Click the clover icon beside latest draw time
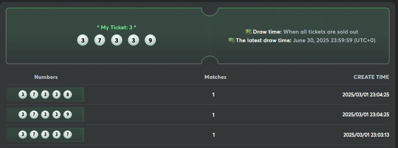398x148 pixels. pyautogui.click(x=231, y=40)
